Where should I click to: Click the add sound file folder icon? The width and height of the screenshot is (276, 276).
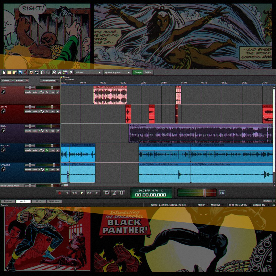[x=15, y=72]
